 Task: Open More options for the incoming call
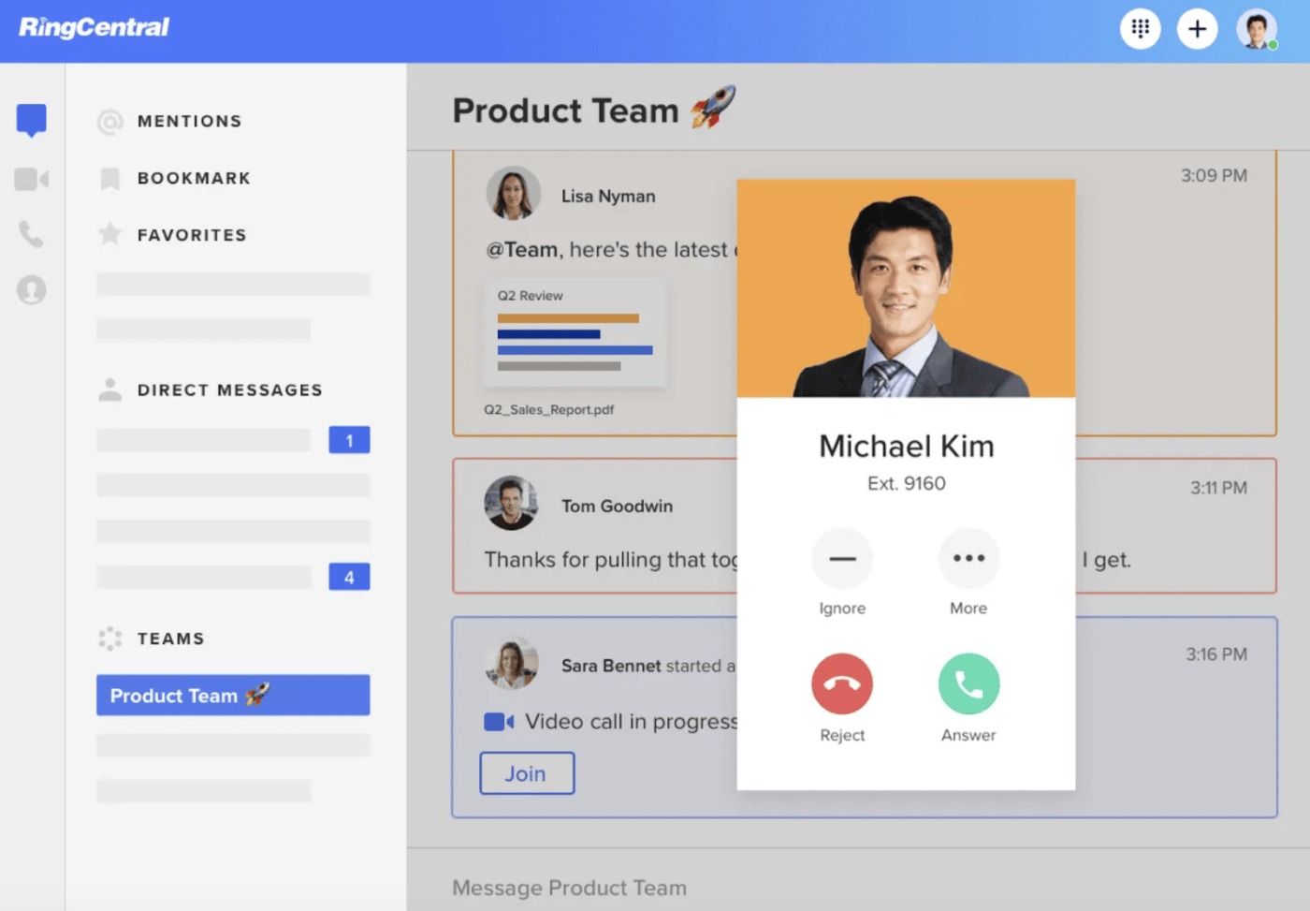point(968,559)
